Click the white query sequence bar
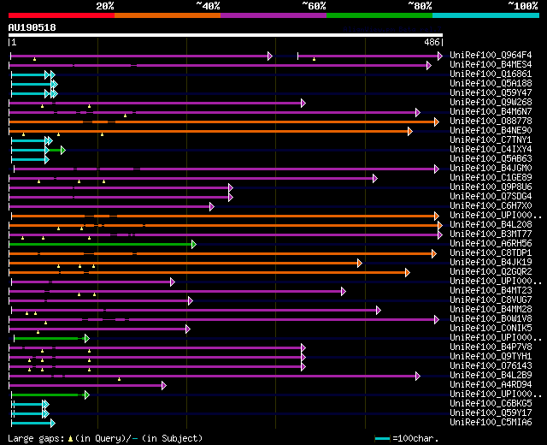 tap(226, 35)
